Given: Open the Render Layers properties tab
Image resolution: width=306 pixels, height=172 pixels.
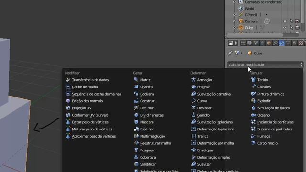Looking at the screenshot, I should (250, 43).
